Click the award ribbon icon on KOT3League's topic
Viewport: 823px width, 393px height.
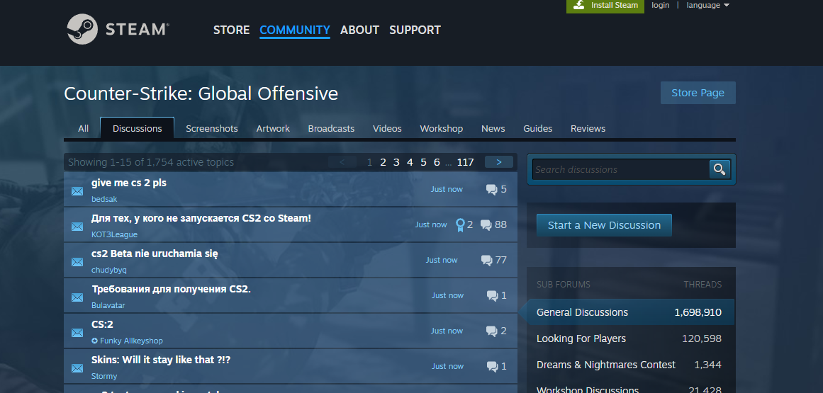coord(460,224)
